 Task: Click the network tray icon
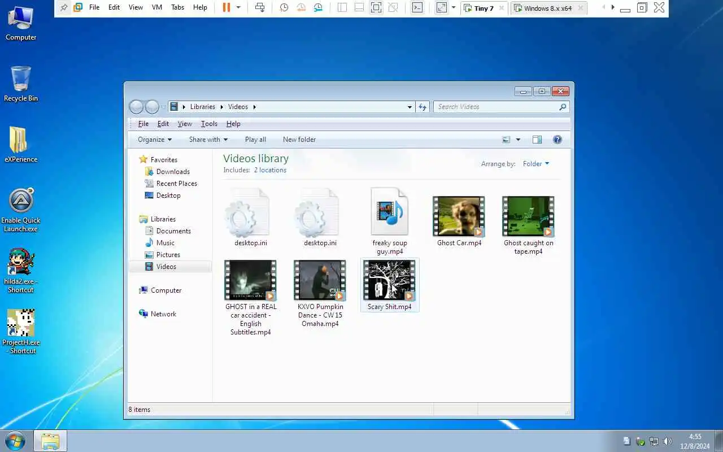pos(654,441)
